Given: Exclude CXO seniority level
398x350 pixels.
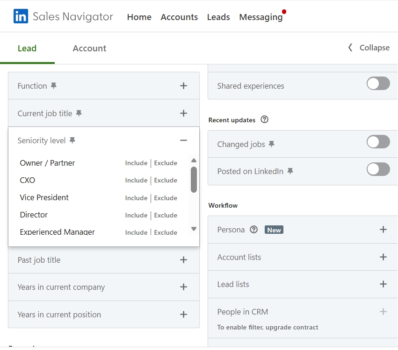Looking at the screenshot, I should pos(166,181).
